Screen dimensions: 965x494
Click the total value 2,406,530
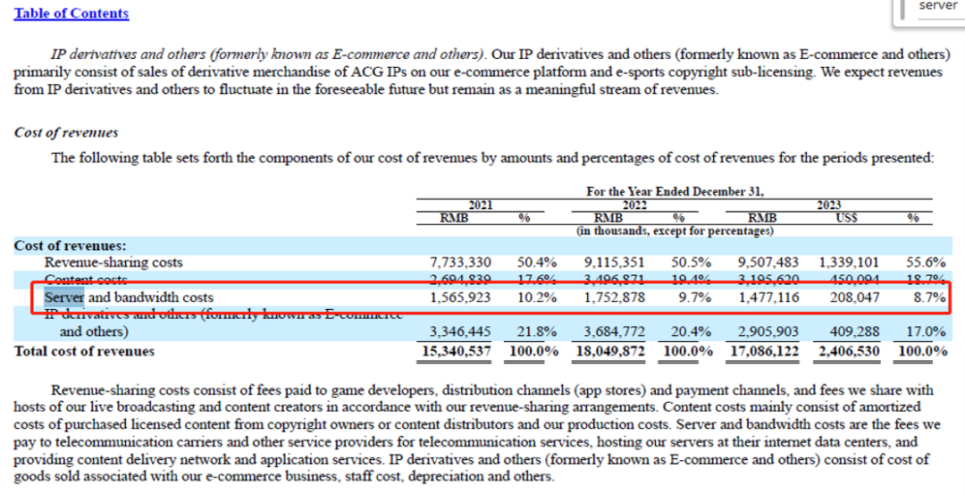(x=850, y=351)
